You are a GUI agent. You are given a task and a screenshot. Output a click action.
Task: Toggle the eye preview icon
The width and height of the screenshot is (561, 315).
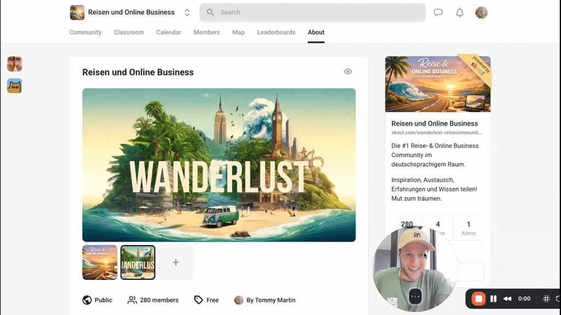[348, 72]
